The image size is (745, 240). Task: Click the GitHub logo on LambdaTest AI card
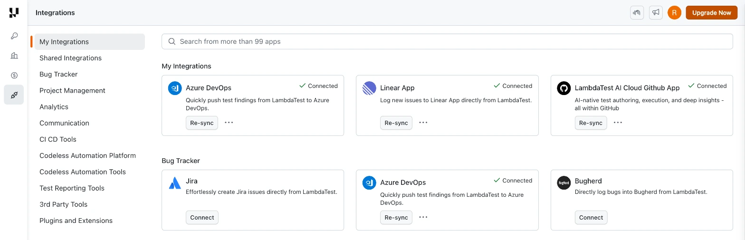click(564, 88)
